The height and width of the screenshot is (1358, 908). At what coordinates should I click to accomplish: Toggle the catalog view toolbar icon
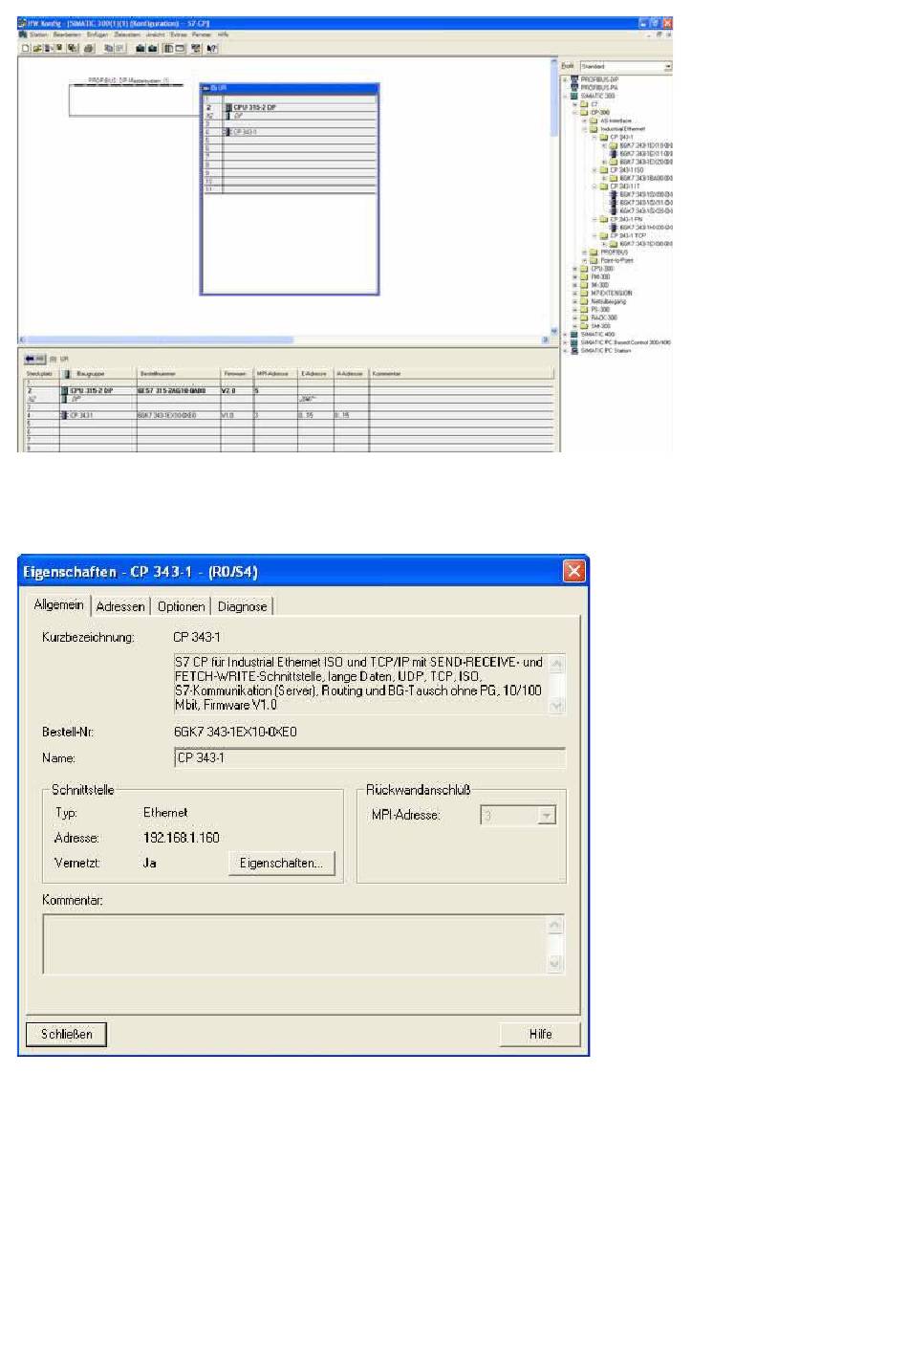pyautogui.click(x=168, y=48)
